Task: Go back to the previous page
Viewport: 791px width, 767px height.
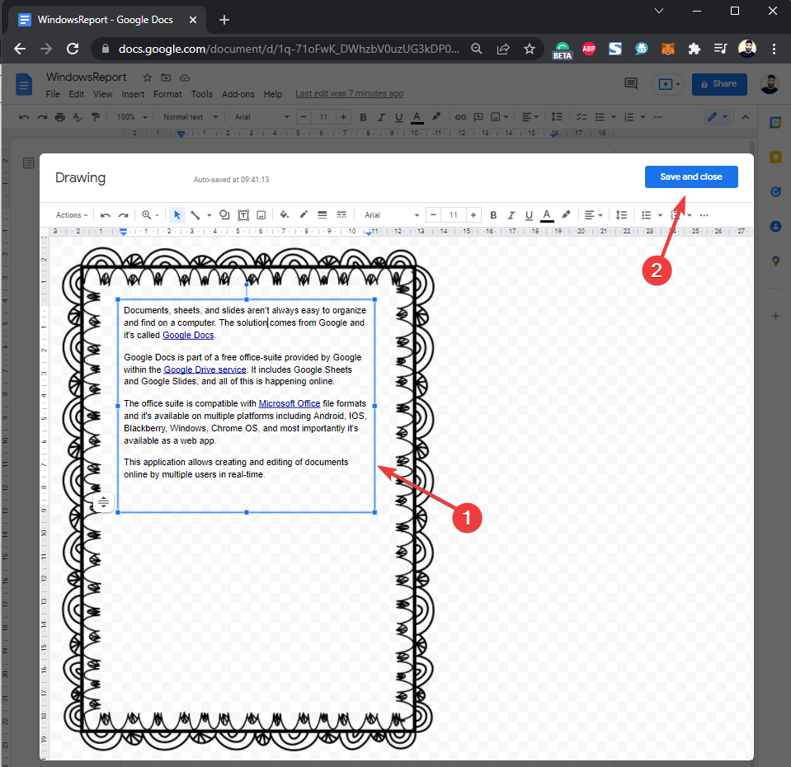Action: [x=20, y=49]
